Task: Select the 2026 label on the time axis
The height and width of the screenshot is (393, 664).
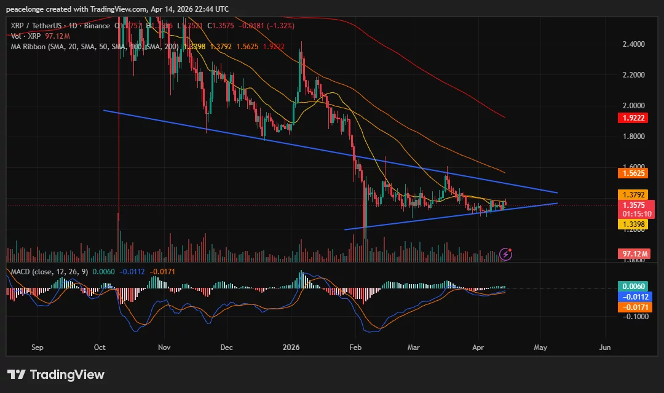Action: 290,347
